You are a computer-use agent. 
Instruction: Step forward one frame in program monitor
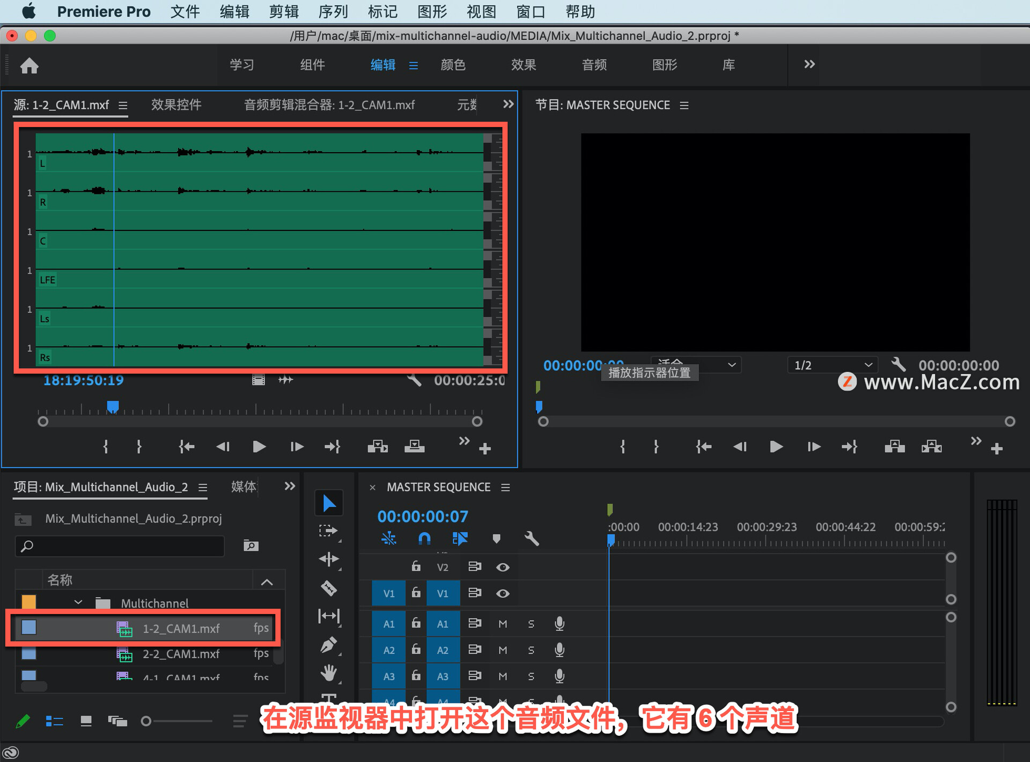814,446
